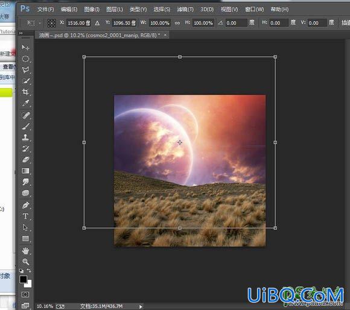The width and height of the screenshot is (350, 310).
Task: Select the Zoom tool
Action: pos(25,262)
